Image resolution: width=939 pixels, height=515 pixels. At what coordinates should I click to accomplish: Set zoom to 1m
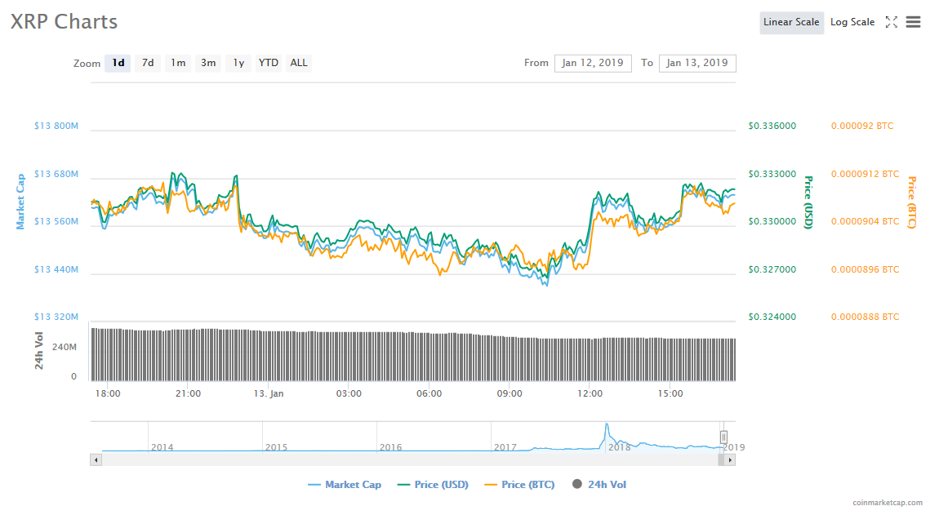coord(178,63)
